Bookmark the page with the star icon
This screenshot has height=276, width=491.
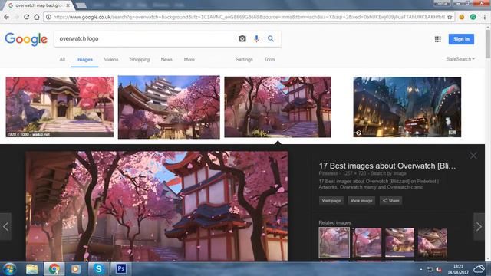point(450,17)
